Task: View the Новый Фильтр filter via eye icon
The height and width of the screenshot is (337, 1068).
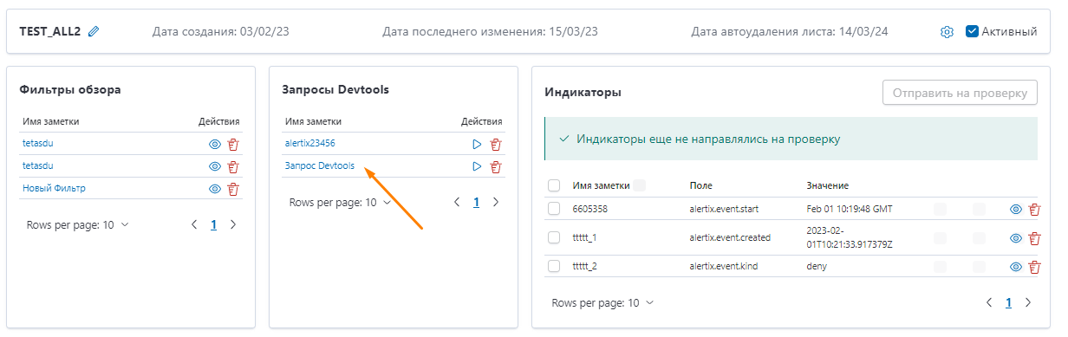Action: 215,188
